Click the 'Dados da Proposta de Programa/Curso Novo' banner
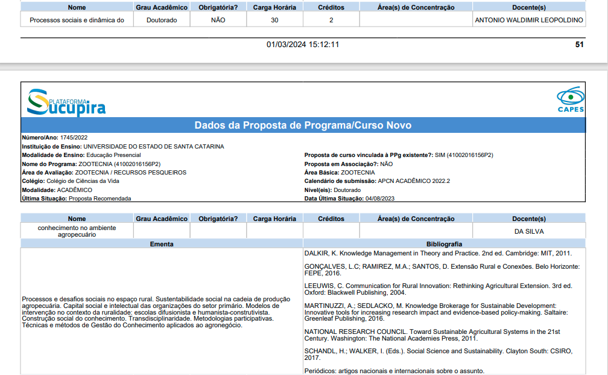The height and width of the screenshot is (375, 608). (303, 126)
